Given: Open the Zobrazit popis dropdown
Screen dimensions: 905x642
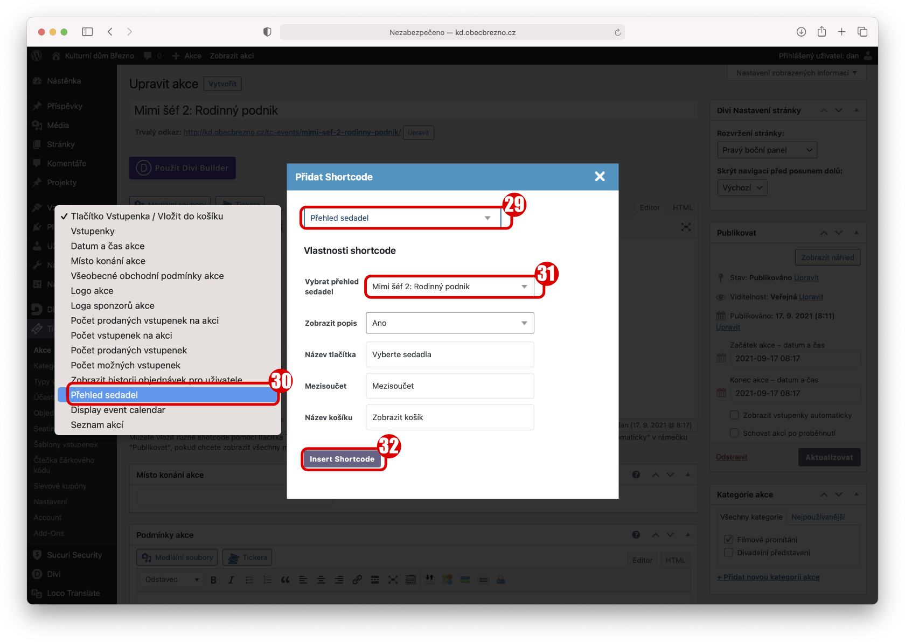Looking at the screenshot, I should click(x=450, y=323).
